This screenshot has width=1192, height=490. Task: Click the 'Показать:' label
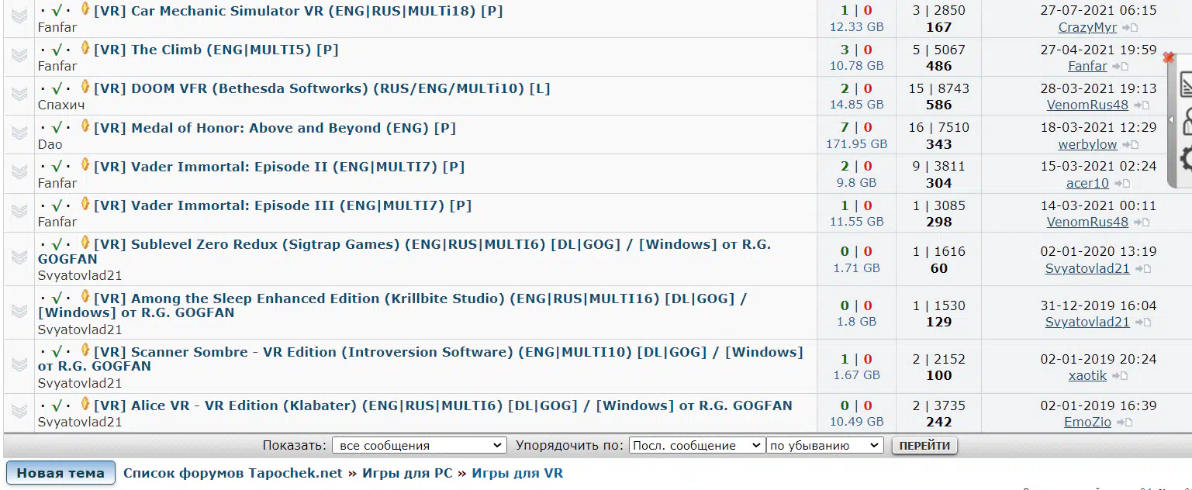(295, 446)
